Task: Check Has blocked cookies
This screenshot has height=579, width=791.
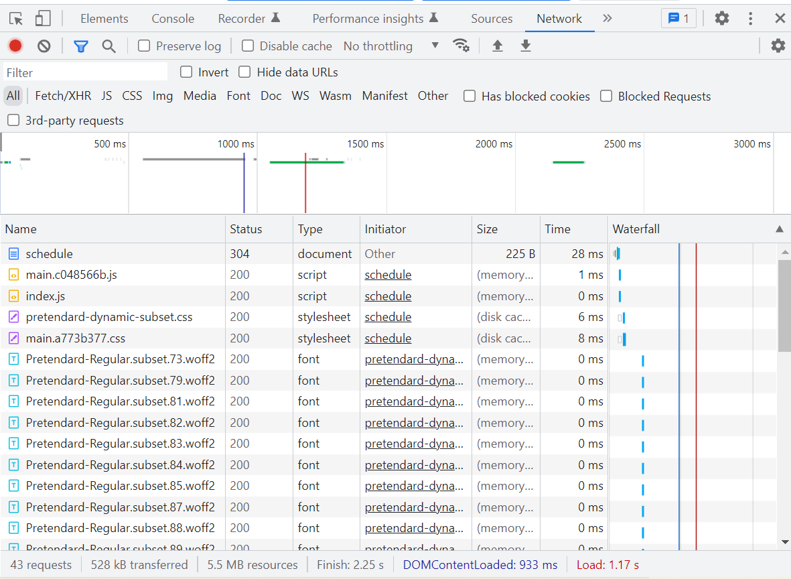Action: click(470, 96)
